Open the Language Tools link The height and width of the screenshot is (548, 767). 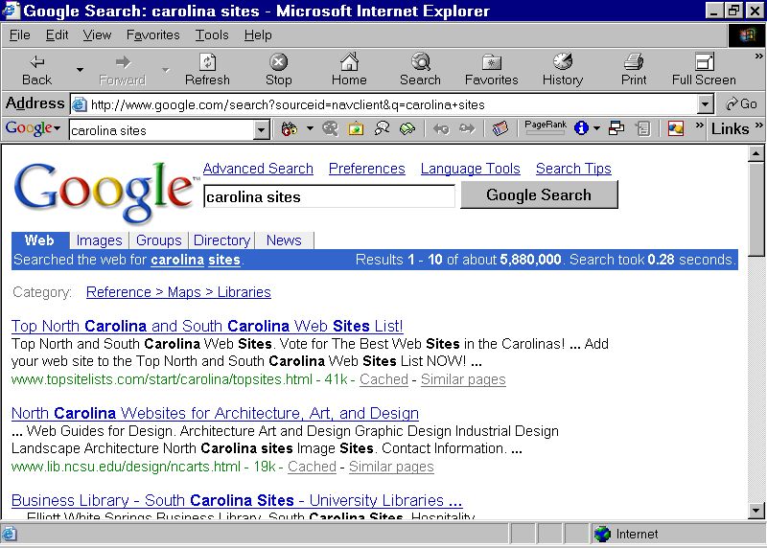click(470, 169)
